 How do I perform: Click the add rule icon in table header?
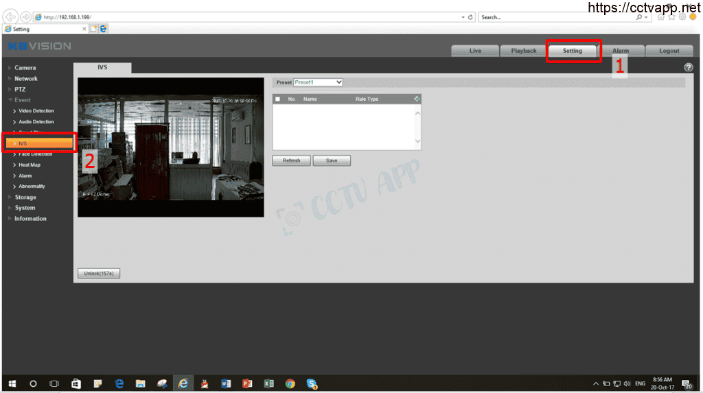[x=416, y=99]
